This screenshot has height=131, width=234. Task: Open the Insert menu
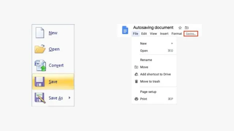click(164, 34)
